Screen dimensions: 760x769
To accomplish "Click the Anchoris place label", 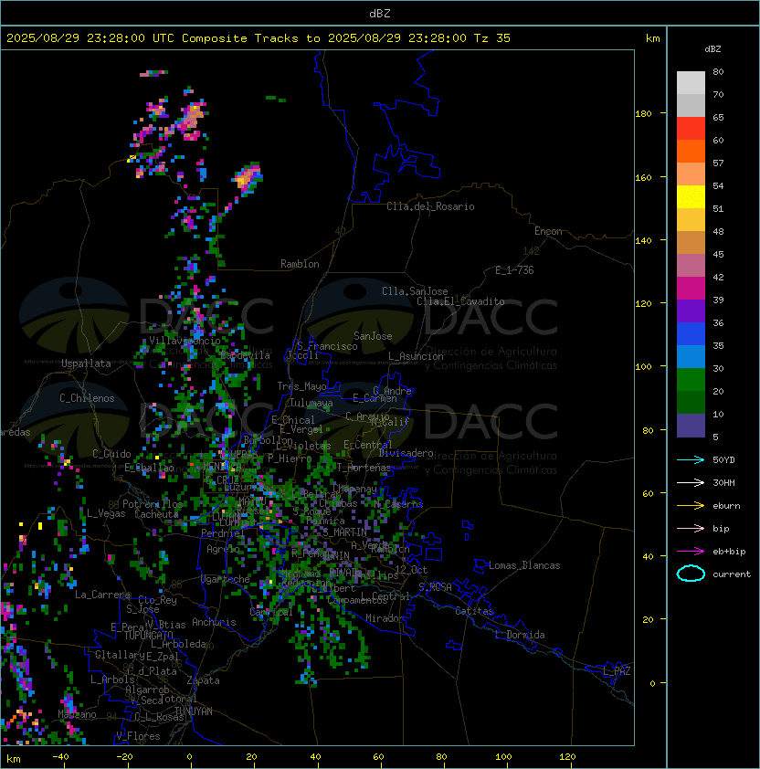I will coord(214,622).
